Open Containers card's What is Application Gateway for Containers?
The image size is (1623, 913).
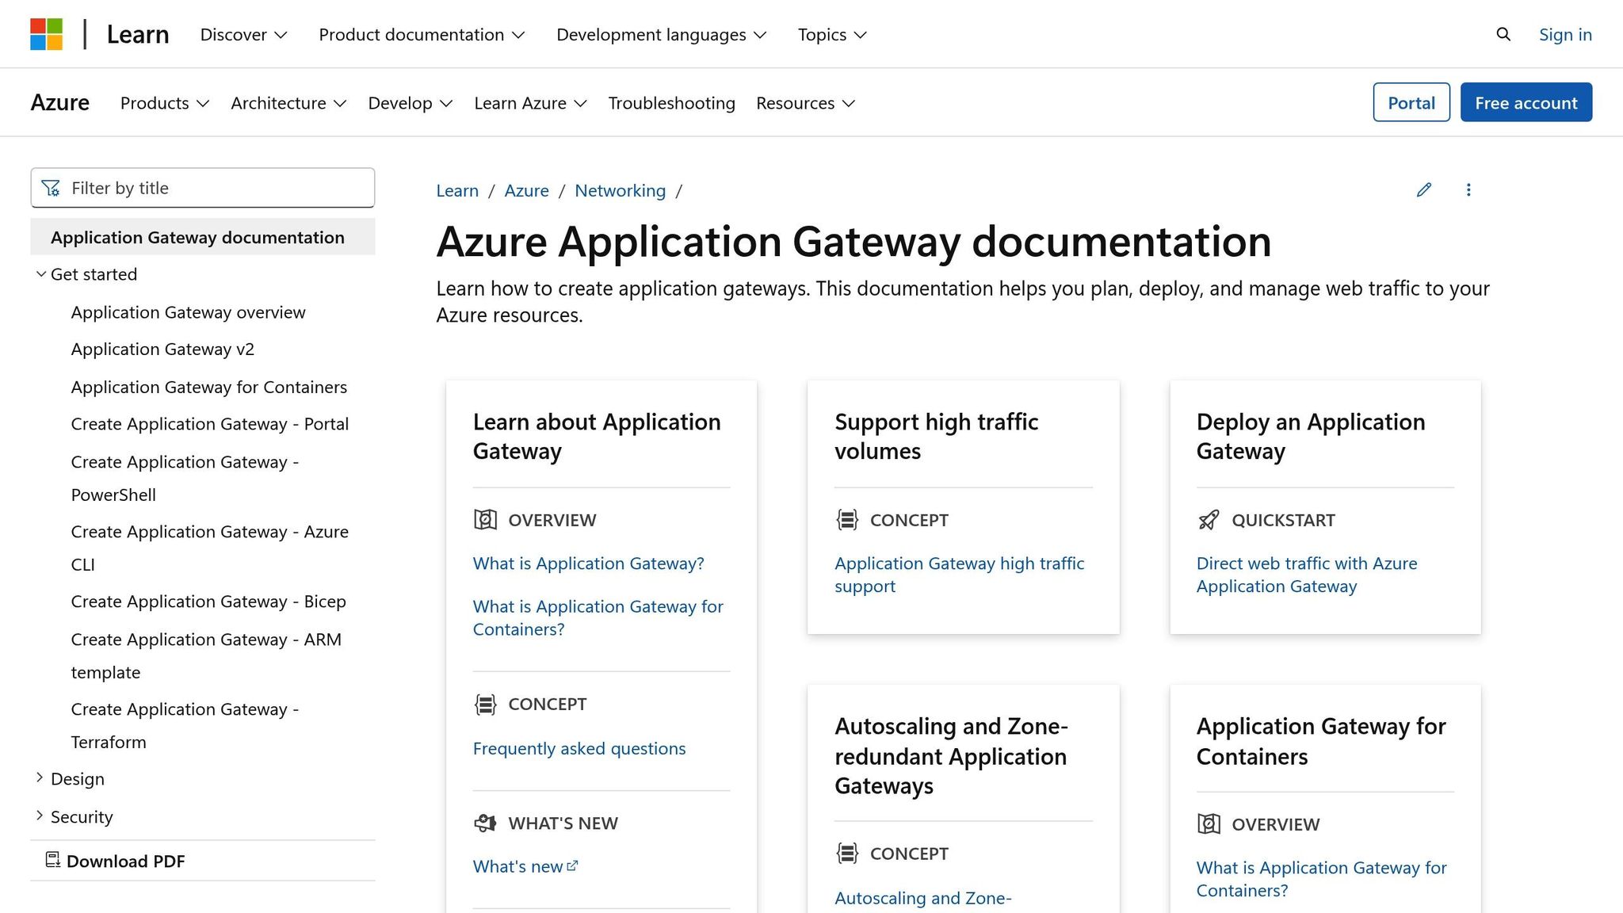point(1322,879)
